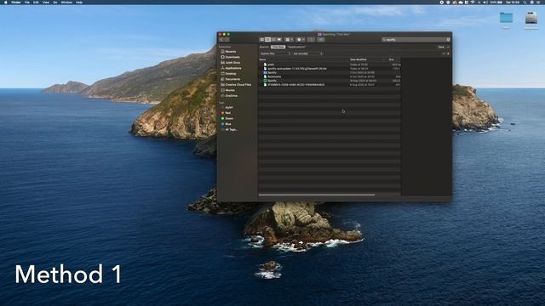Select the Green tag in sidebar
This screenshot has height=306, width=545.
tap(227, 119)
